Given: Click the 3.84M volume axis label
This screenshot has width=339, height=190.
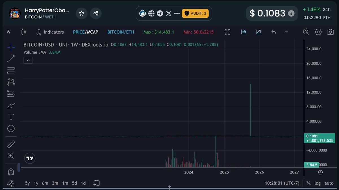Looking at the screenshot, I should point(311,165).
